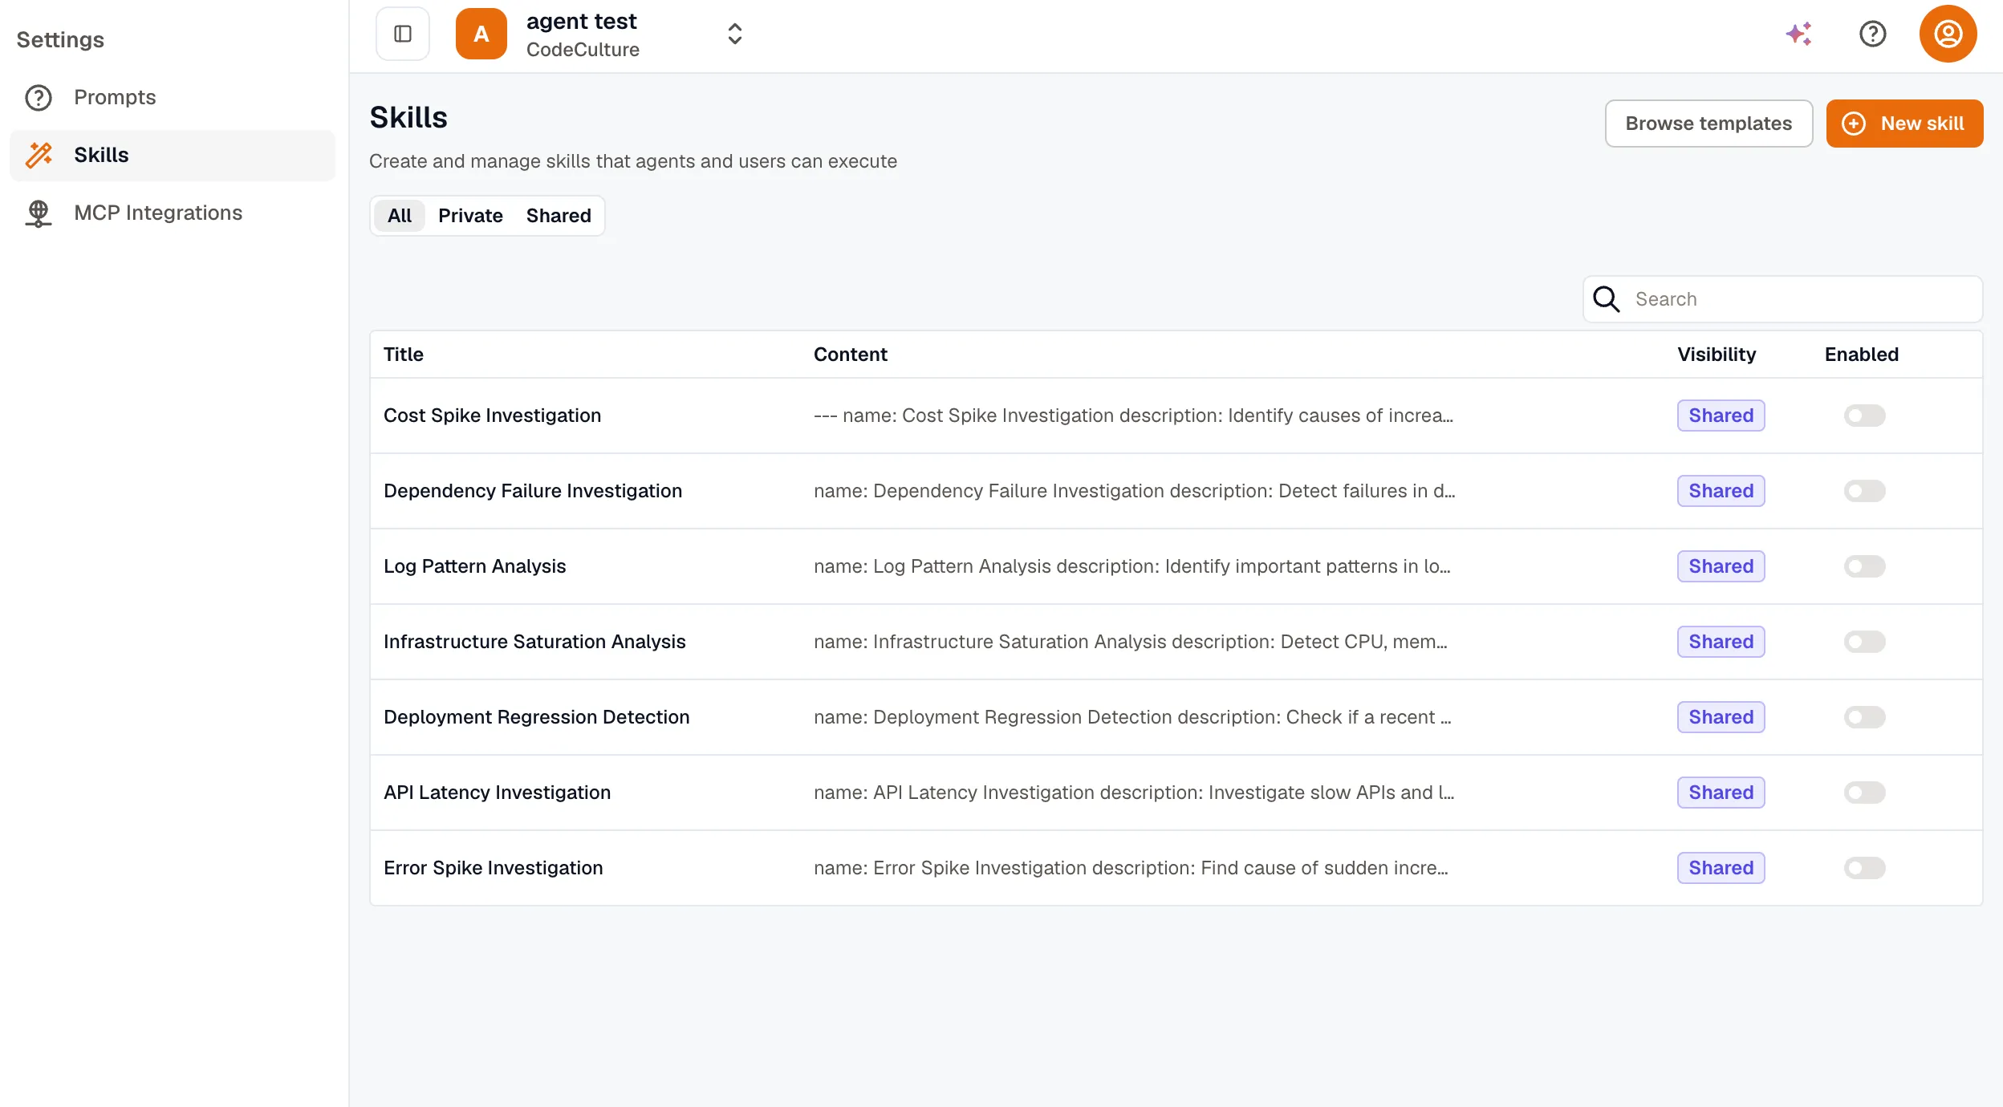
Task: Click the Skills magic wand icon
Action: click(39, 155)
